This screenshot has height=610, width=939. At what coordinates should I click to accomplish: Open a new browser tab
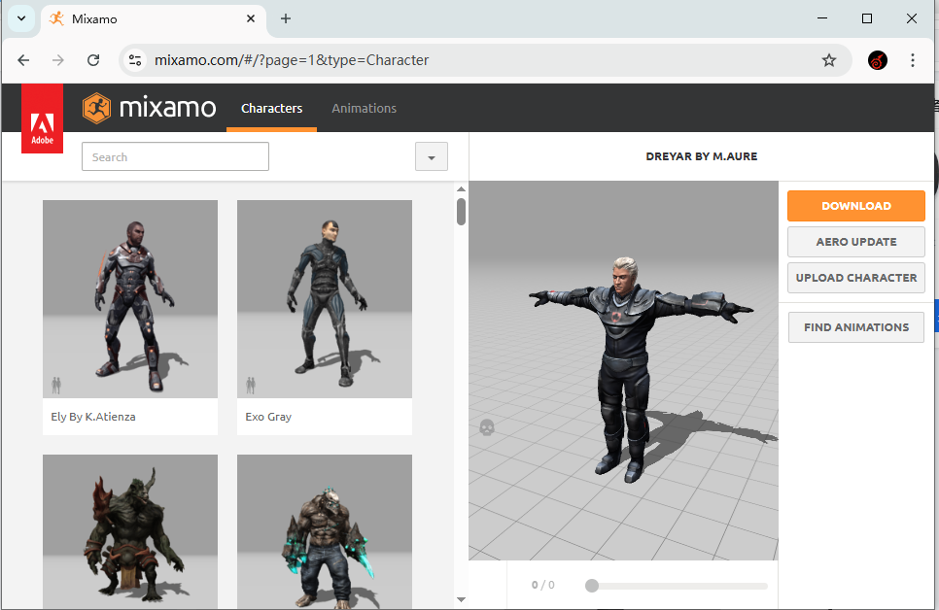(x=286, y=18)
